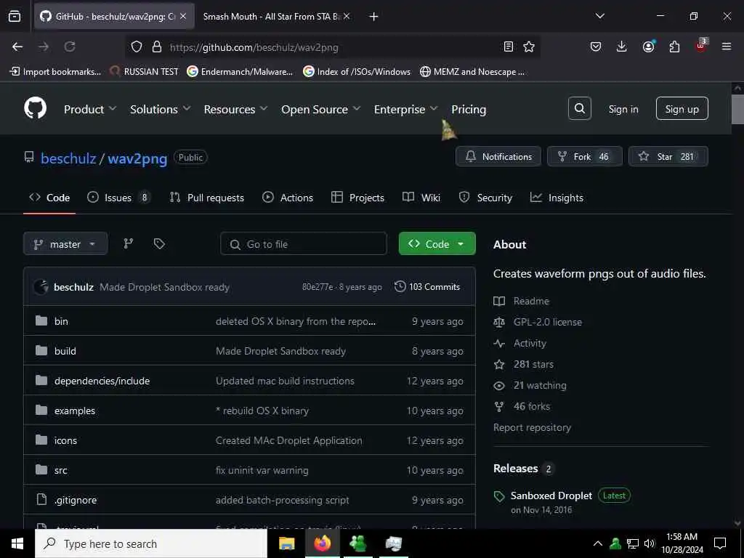Close the GitHub wav2png browser tab
This screenshot has width=744, height=558.
(183, 16)
